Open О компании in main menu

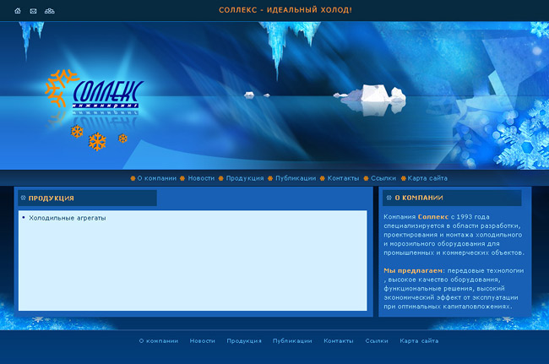point(156,178)
